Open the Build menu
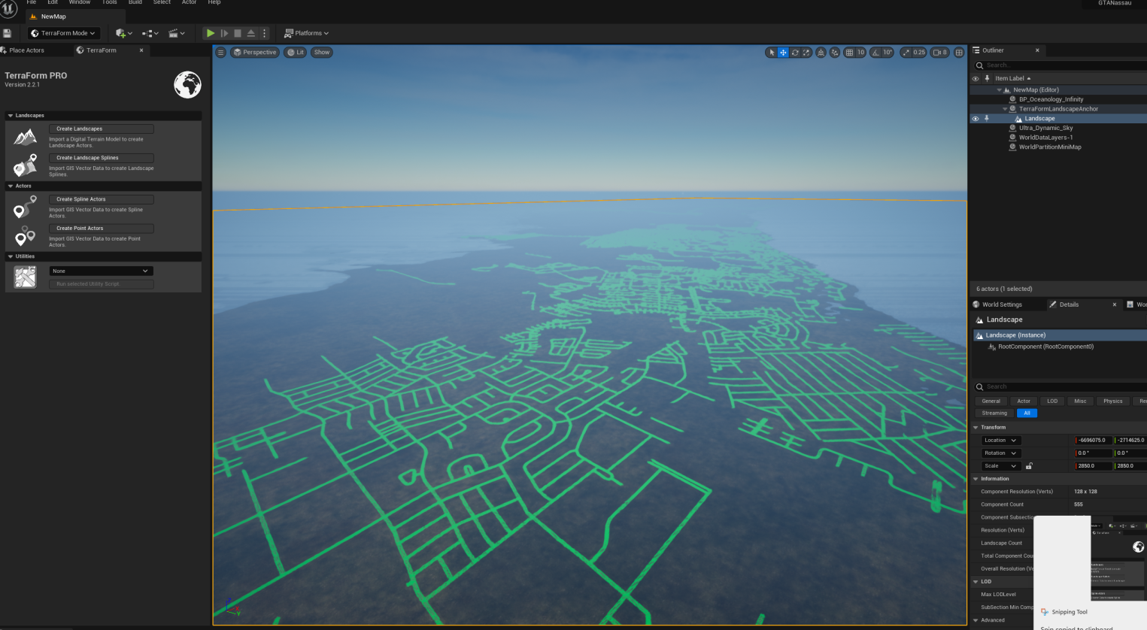The width and height of the screenshot is (1147, 630). (135, 2)
